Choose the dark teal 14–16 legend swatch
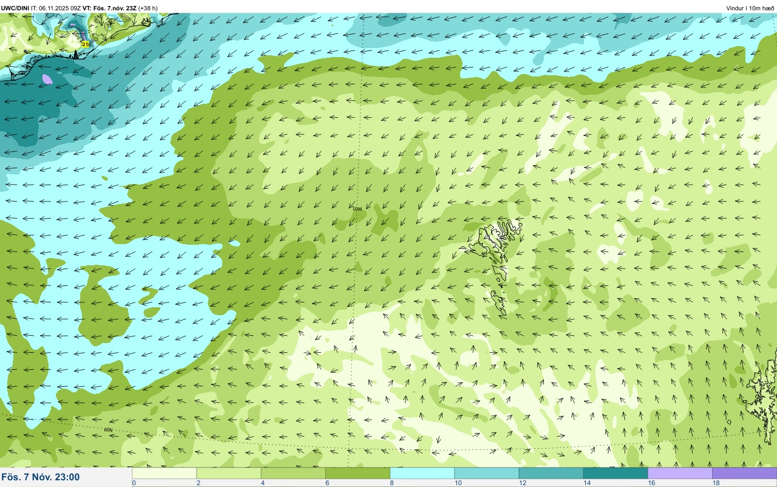 coord(615,473)
